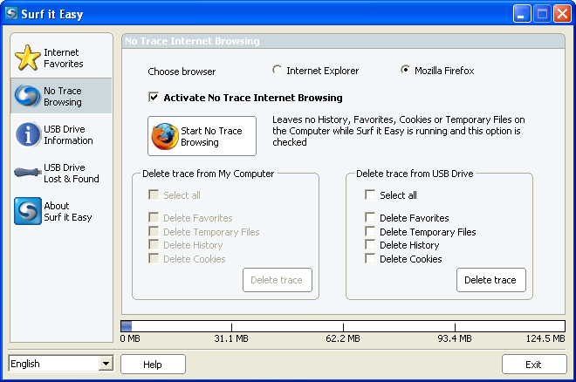The height and width of the screenshot is (382, 576).
Task: Uncheck Activate No Trace Internet Browsing
Action: click(x=154, y=97)
